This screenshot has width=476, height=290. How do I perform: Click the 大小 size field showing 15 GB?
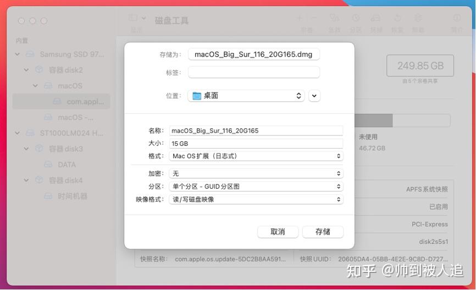256,144
